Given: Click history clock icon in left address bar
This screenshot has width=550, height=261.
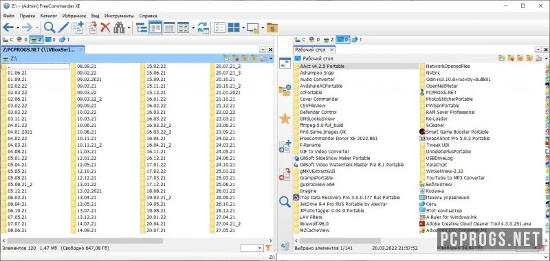Looking at the screenshot, I should [227, 58].
